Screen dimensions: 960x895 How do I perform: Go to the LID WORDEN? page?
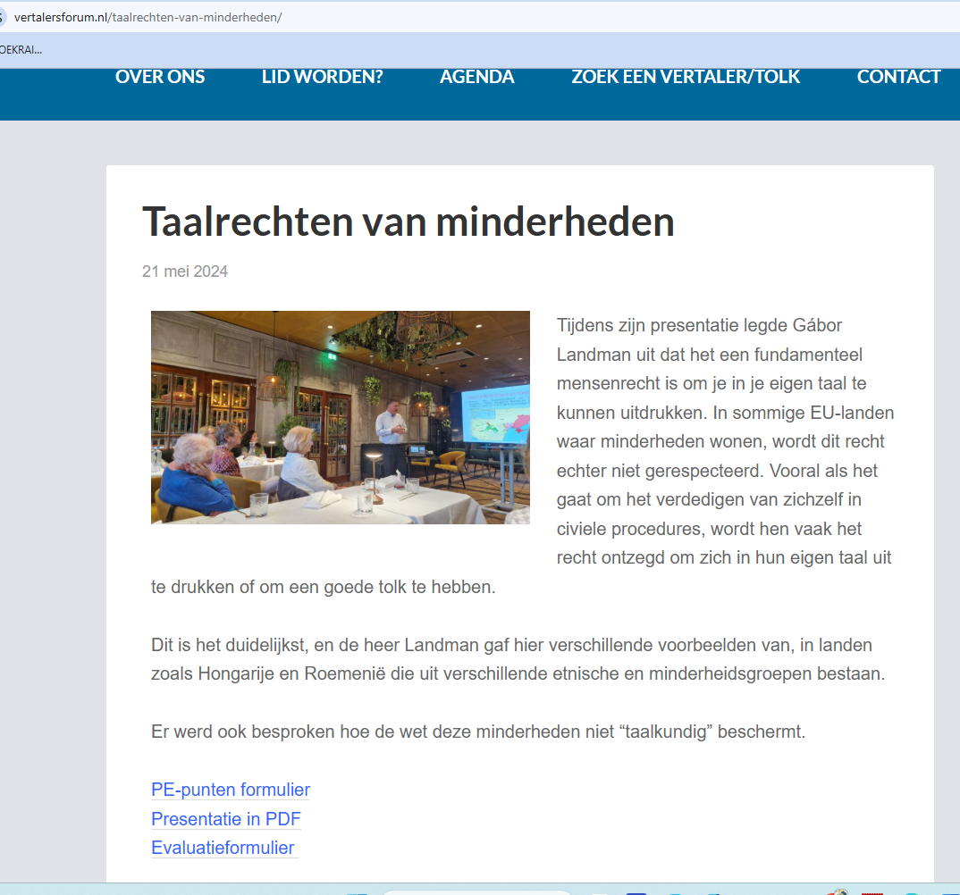pos(322,77)
